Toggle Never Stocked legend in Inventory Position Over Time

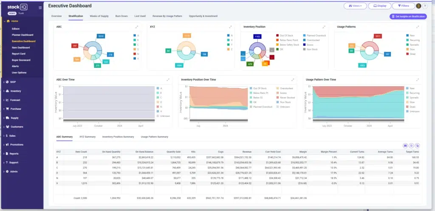coord(285,98)
